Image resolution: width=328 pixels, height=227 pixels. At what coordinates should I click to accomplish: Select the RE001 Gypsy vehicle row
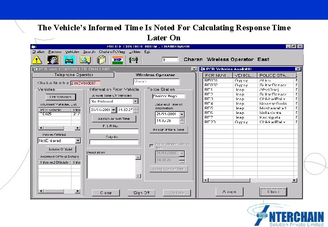click(250, 80)
